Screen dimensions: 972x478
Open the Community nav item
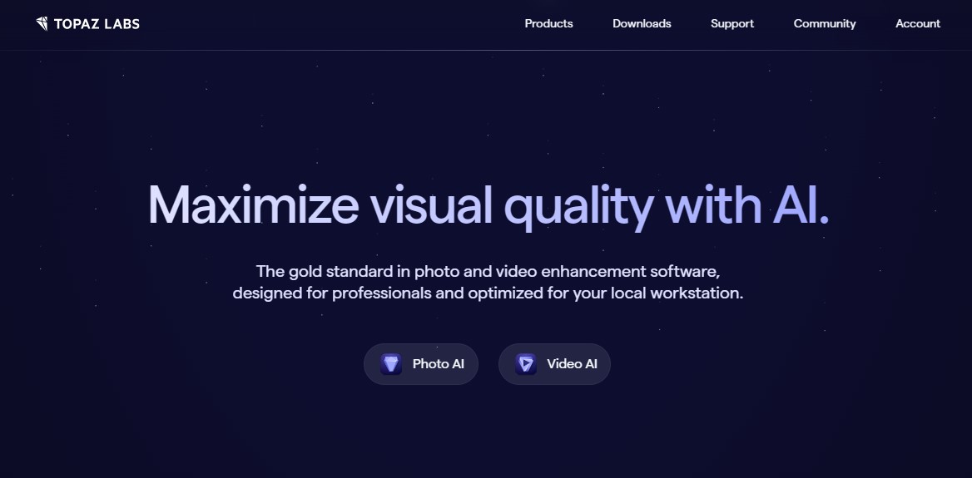(x=825, y=23)
